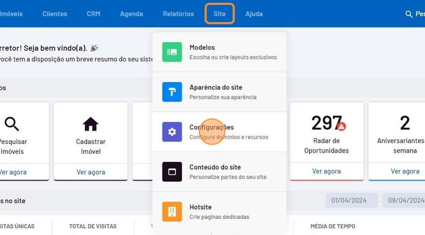Open the Relatórios menu
The image size is (425, 235).
(x=178, y=14)
